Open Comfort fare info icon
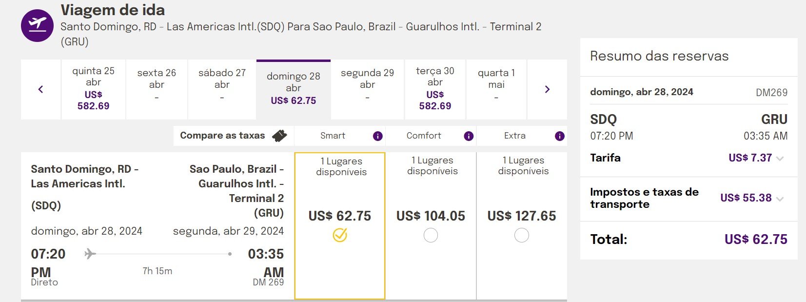The width and height of the screenshot is (806, 302). tap(469, 136)
